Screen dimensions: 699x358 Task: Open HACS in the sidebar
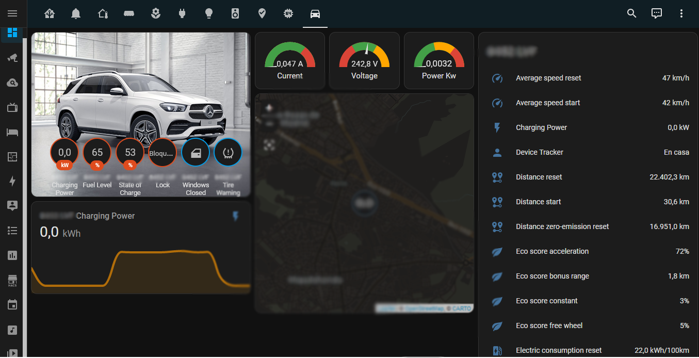pos(12,280)
